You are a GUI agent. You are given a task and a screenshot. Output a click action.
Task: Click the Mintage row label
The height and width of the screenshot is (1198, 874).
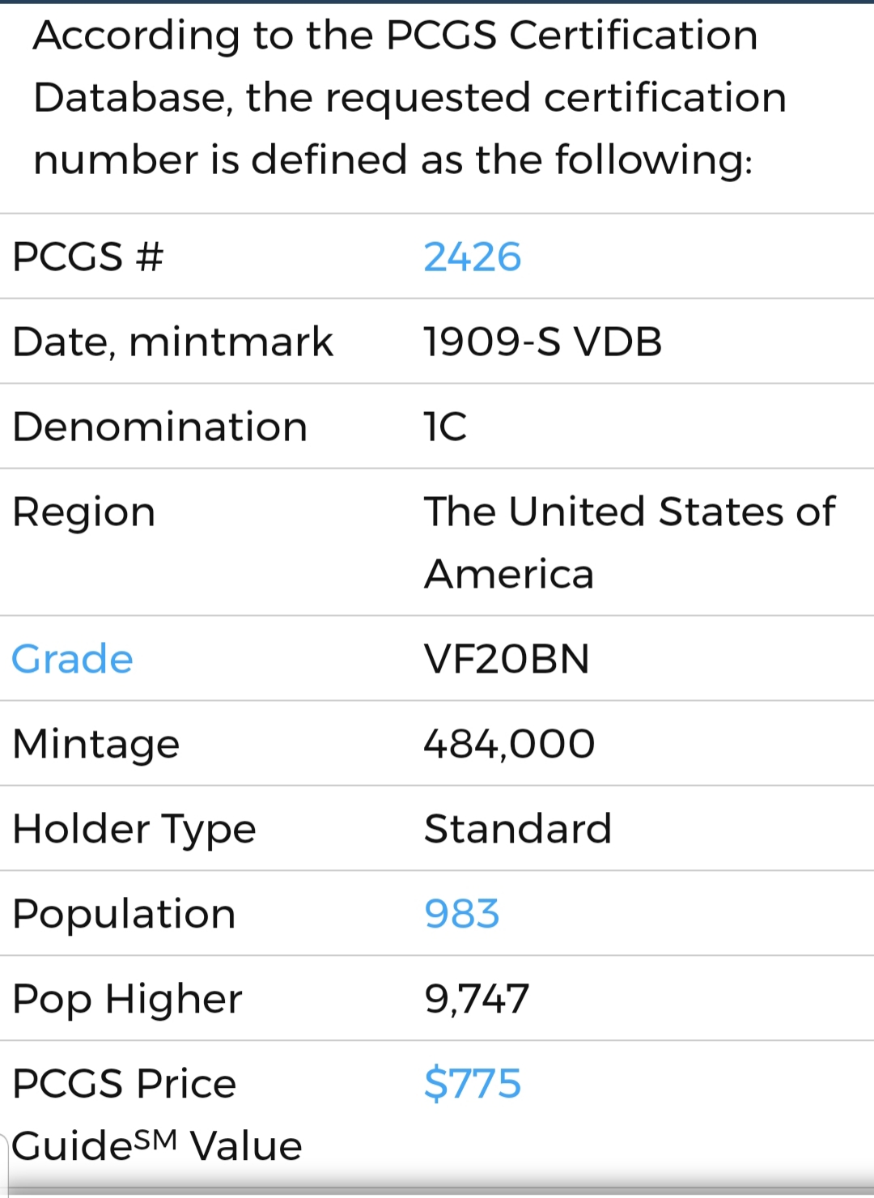coord(96,745)
